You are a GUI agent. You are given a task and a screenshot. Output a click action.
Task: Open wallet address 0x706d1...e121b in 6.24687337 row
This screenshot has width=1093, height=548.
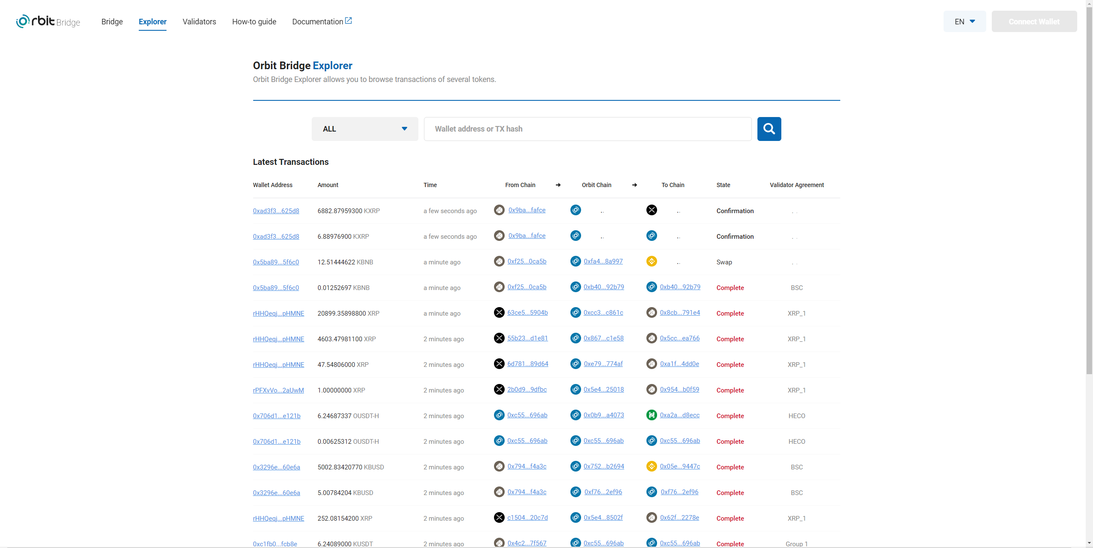point(277,416)
